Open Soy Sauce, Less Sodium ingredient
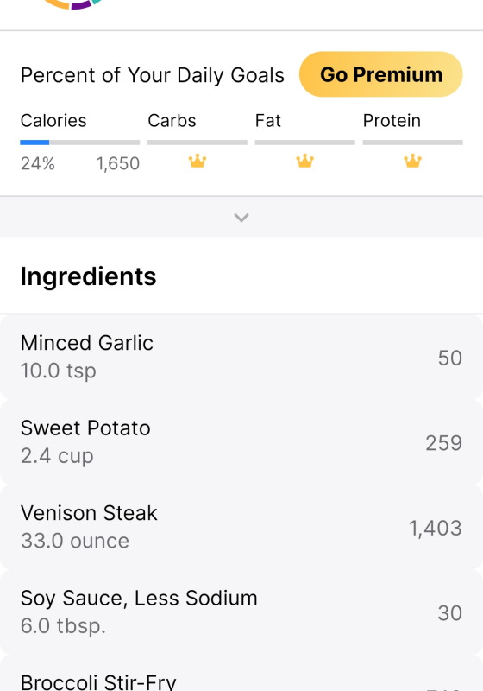Image resolution: width=483 pixels, height=691 pixels. pos(241,612)
